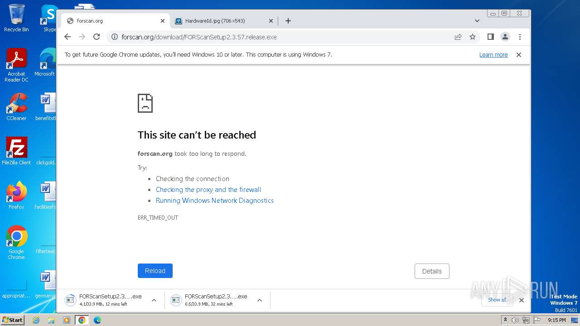Screen dimensions: 580x326
Task: Dismiss the Chrome update infobar
Action: click(x=519, y=55)
